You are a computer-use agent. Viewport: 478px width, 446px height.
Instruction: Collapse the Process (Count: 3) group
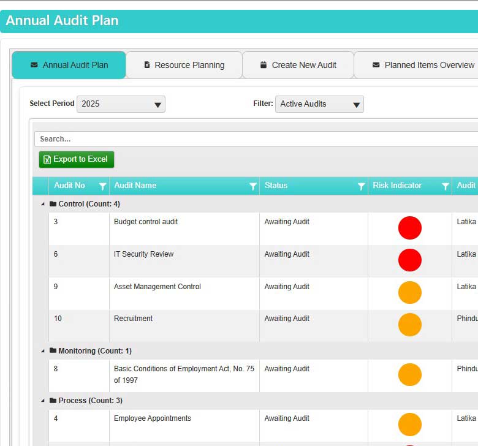point(43,401)
